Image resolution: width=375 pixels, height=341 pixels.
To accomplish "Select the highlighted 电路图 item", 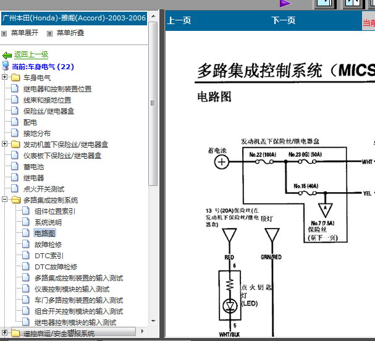I will tap(44, 234).
